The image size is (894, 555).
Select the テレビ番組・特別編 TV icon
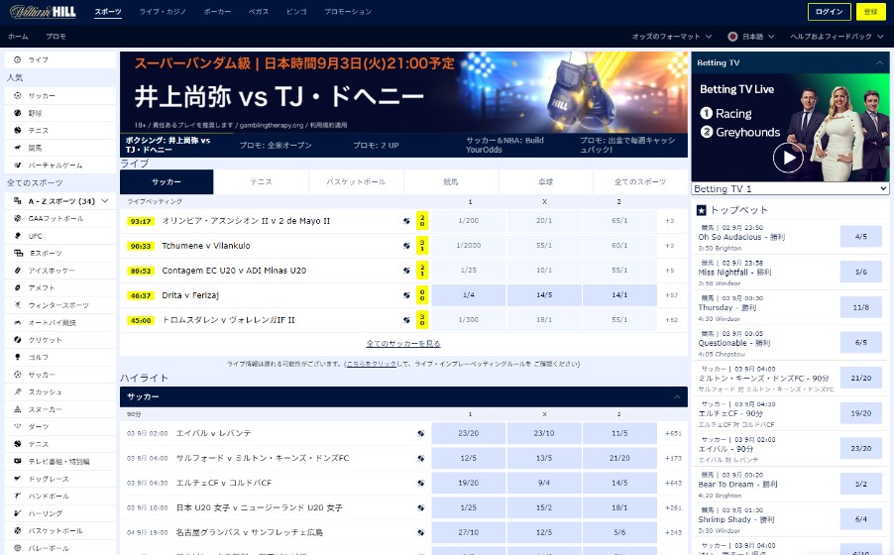coord(17,461)
